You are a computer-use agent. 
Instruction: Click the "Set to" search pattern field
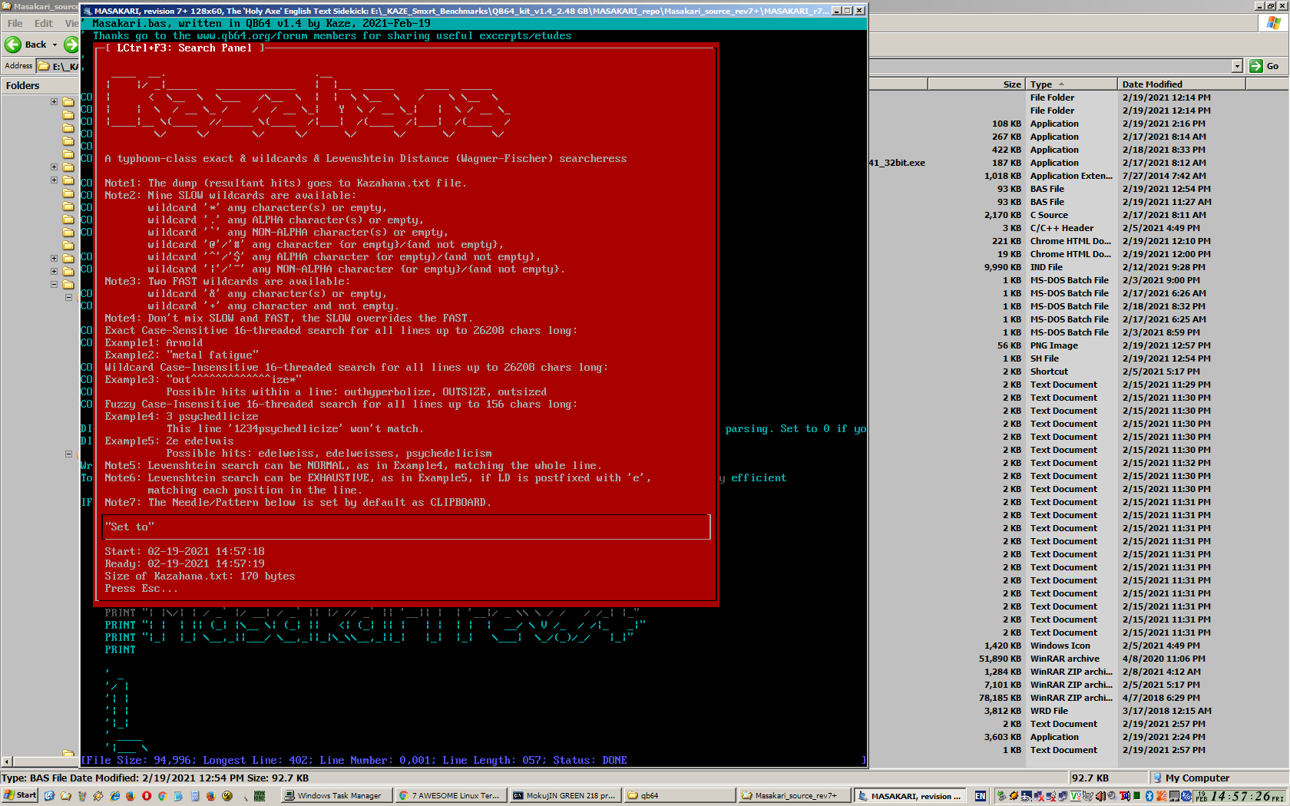pos(406,527)
